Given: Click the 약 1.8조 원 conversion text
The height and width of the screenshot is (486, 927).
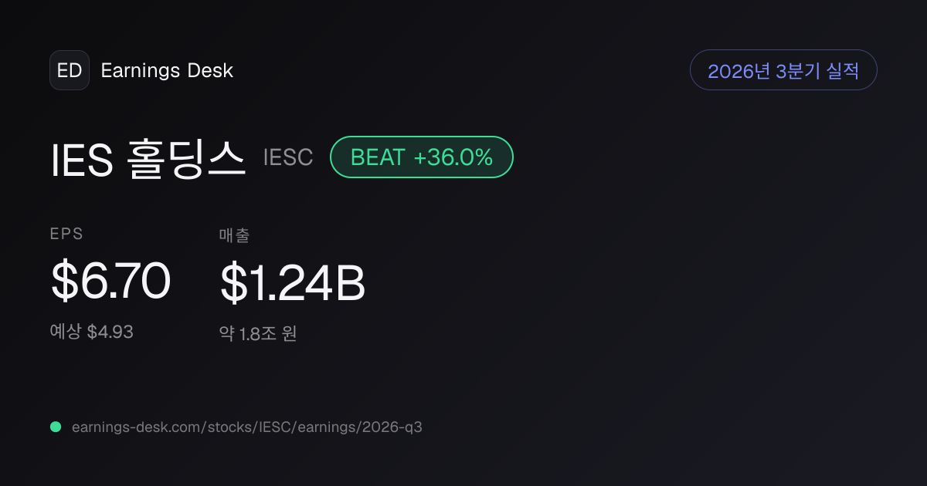Looking at the screenshot, I should tap(258, 333).
